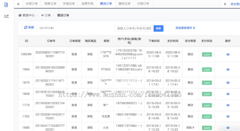Image resolution: width=240 pixels, height=131 pixels.
Task: Select order number 201905081445291770001
Action: point(50,116)
